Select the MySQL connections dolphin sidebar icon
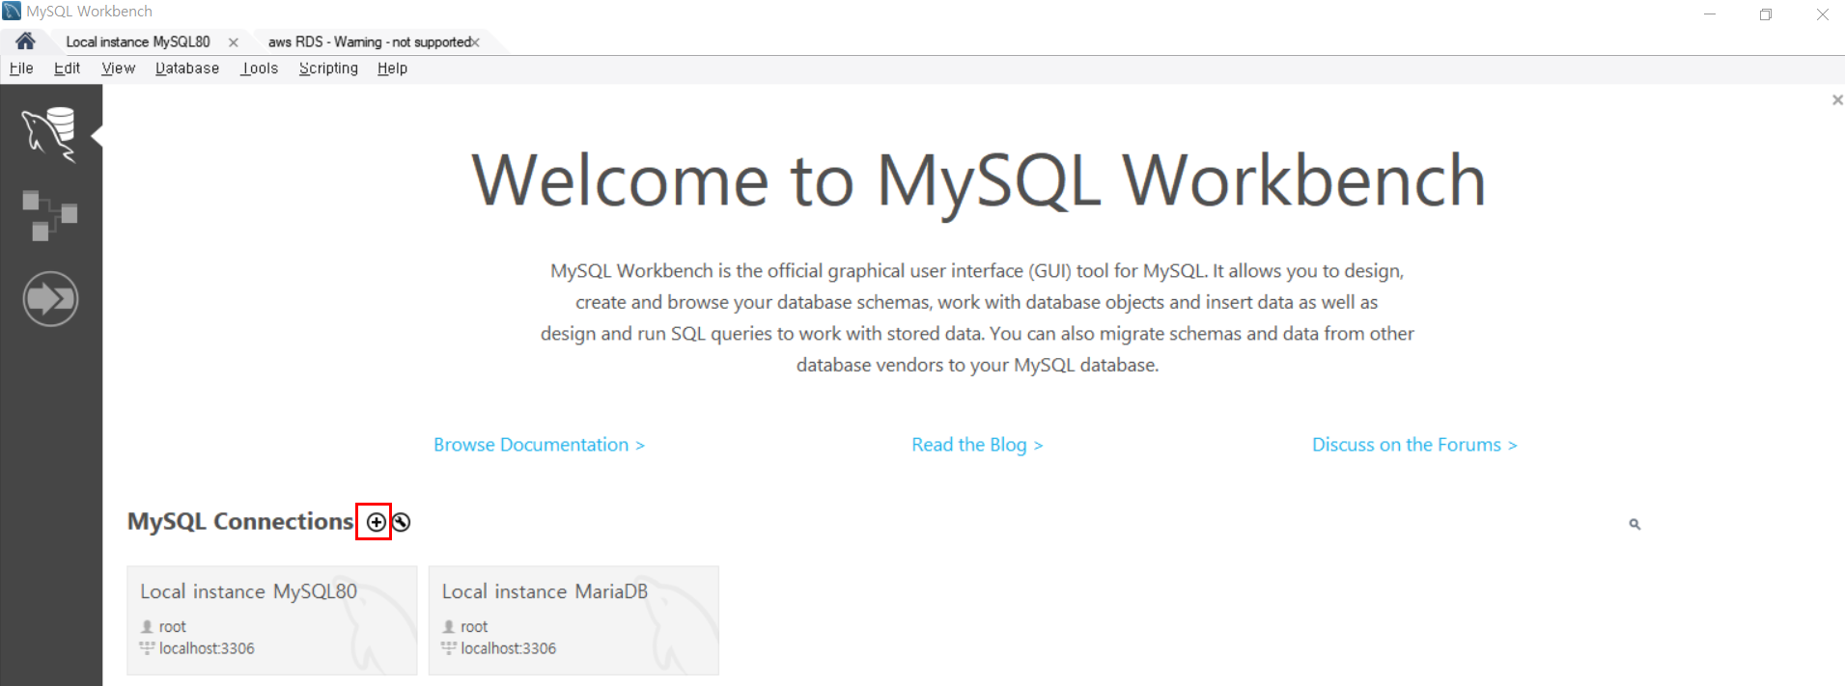Viewport: 1845px width, 686px height. click(x=50, y=134)
